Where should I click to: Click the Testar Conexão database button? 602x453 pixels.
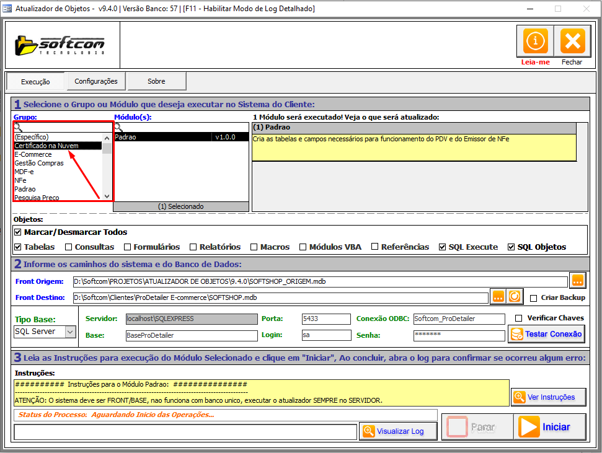click(546, 334)
